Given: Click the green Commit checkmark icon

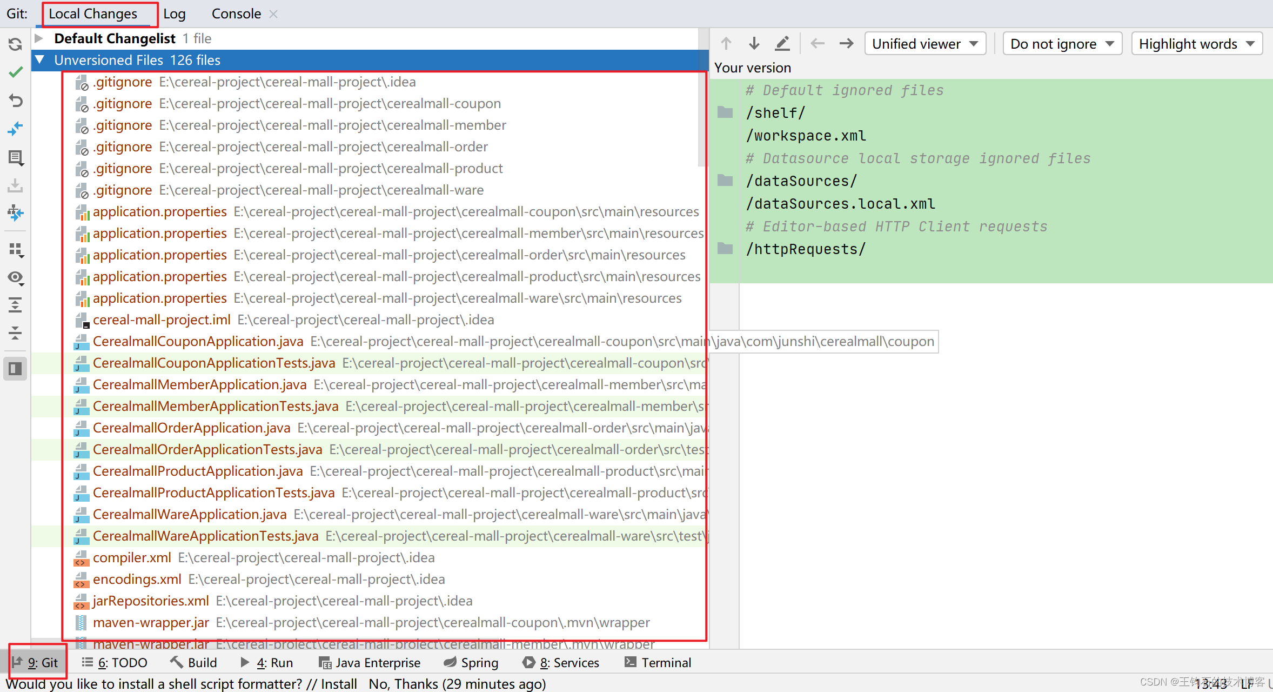Looking at the screenshot, I should coord(15,72).
